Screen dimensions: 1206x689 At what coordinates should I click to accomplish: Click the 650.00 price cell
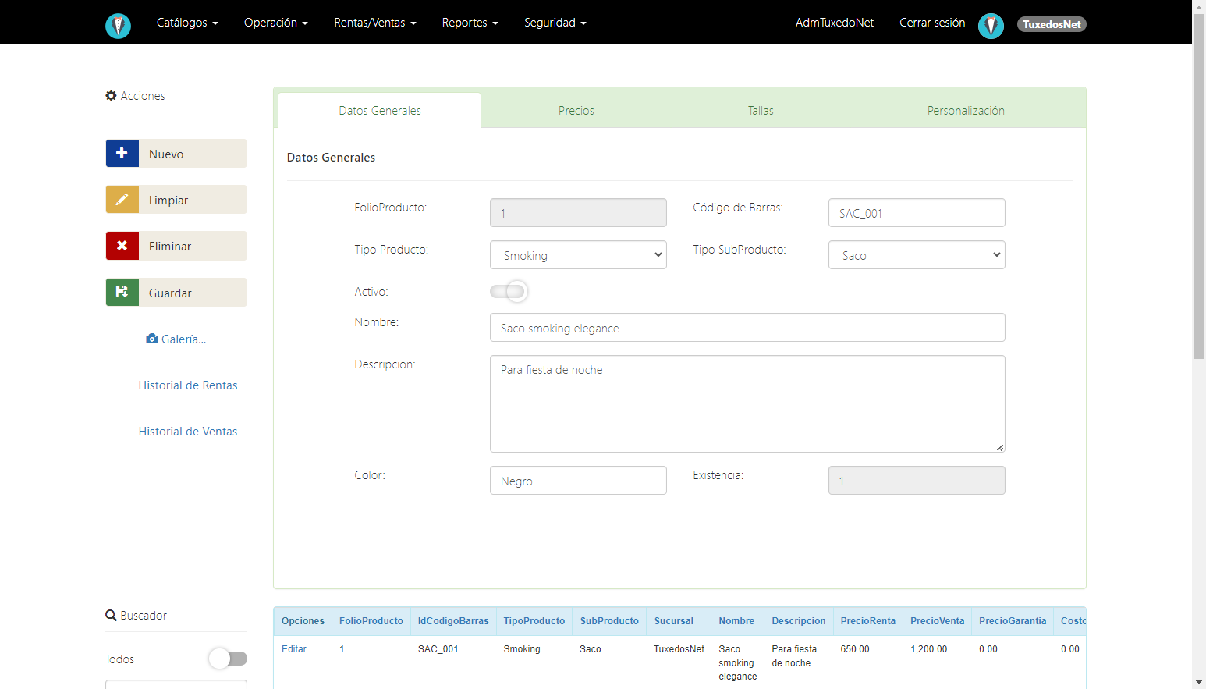tap(855, 649)
